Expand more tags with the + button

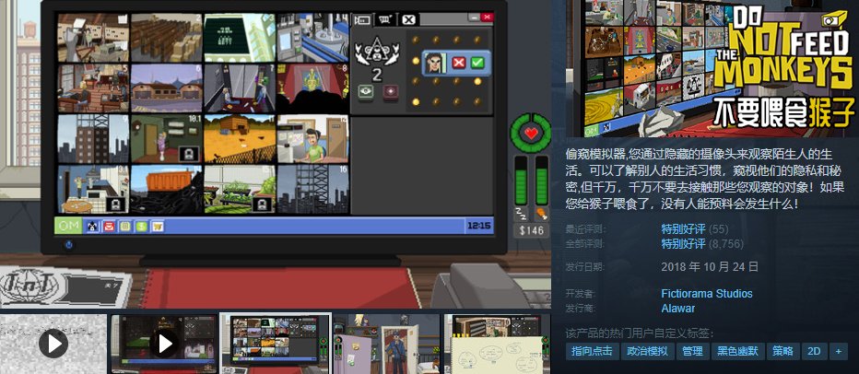(838, 352)
